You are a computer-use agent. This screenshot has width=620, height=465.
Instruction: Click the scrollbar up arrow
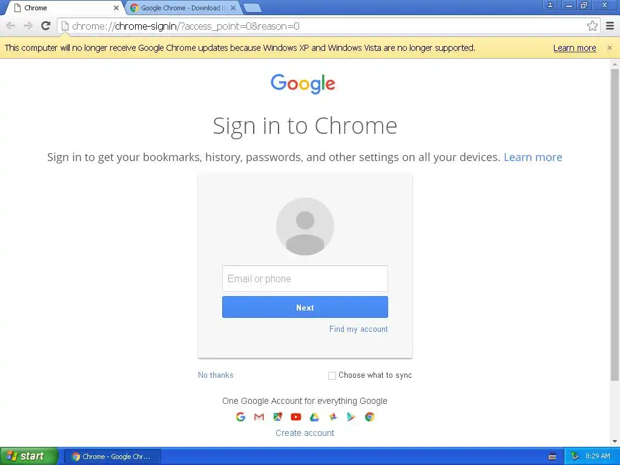(615, 64)
